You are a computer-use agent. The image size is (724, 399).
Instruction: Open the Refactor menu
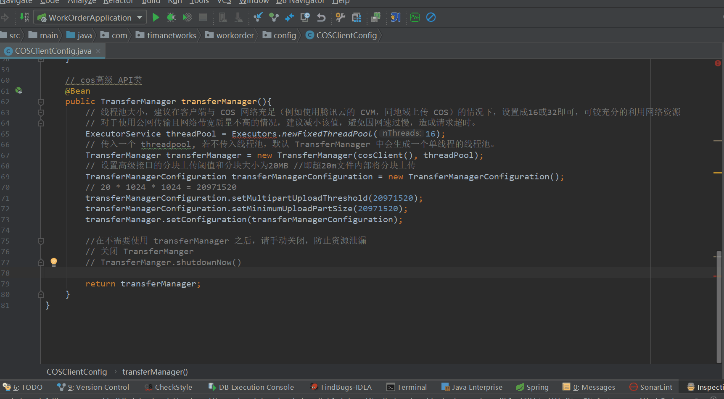coord(118,2)
